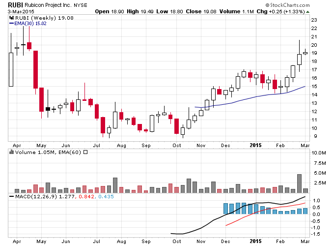This screenshot has width=334, height=246.
Task: Click the 2015 label on the price chart axis
Action: tap(255, 145)
